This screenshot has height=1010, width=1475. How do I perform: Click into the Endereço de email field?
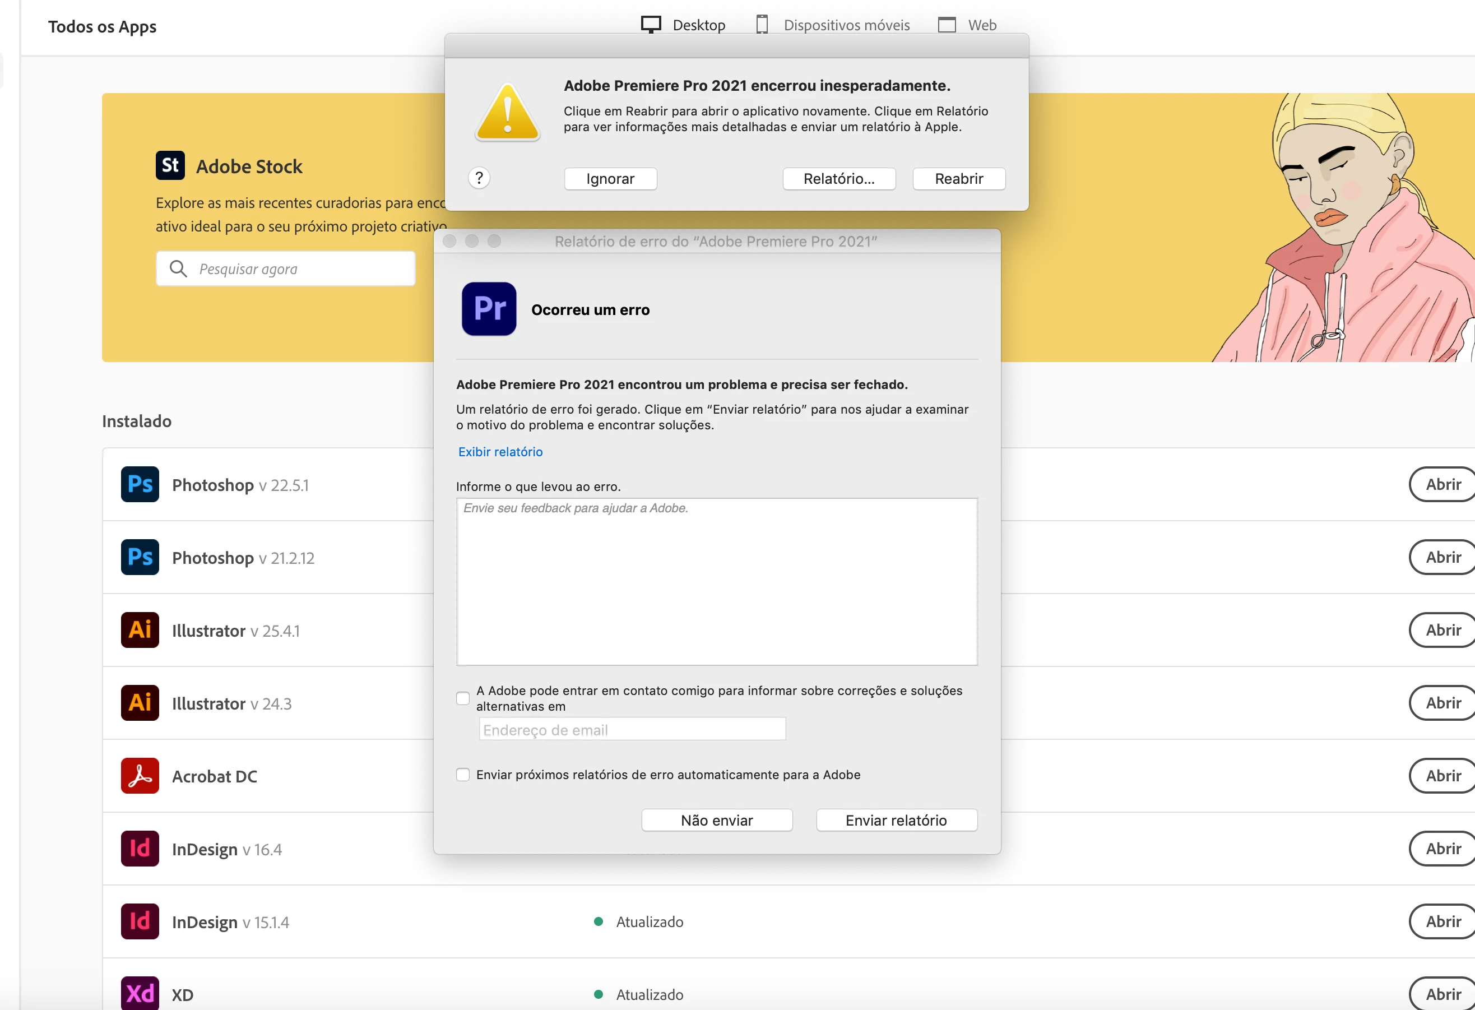tap(632, 729)
